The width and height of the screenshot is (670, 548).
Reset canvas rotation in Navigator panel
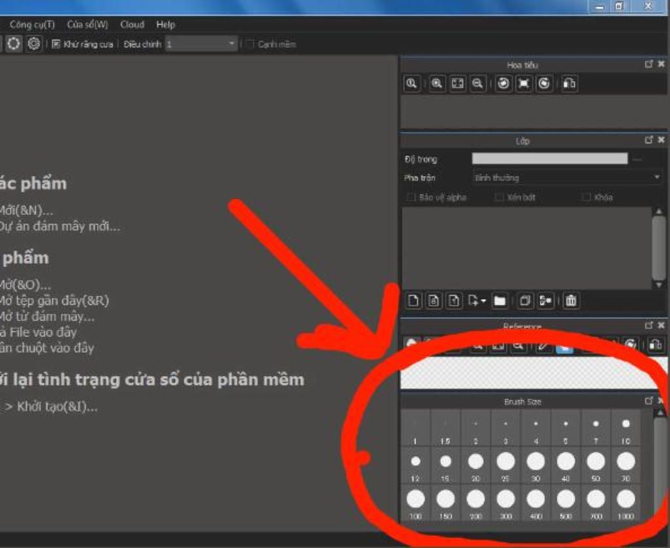(524, 84)
